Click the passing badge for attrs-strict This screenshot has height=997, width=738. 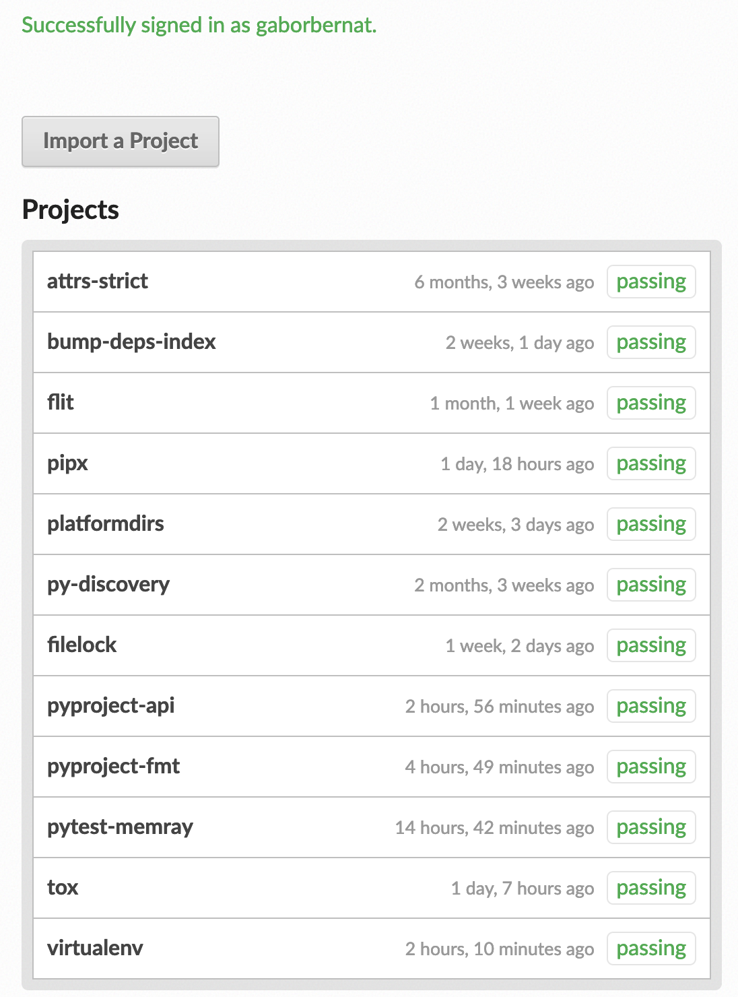pos(651,282)
